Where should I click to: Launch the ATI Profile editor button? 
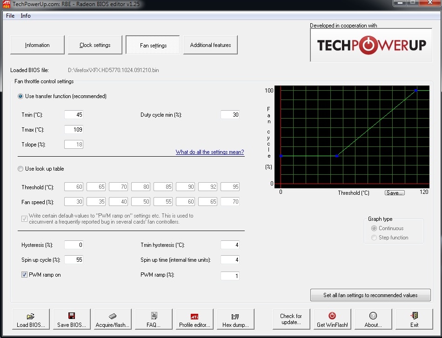click(194, 319)
